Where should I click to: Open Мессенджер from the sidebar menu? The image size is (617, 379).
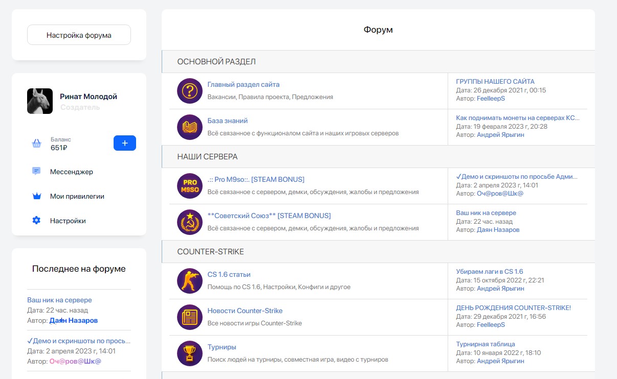tap(71, 172)
